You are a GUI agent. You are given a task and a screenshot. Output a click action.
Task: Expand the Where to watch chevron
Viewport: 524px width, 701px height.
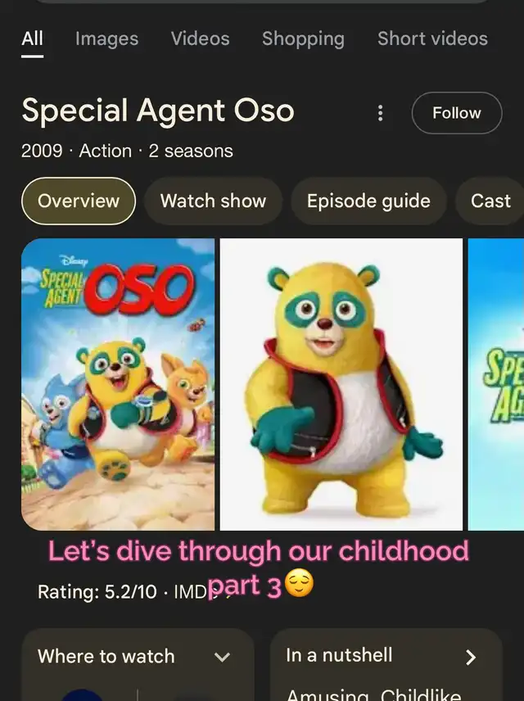tap(222, 657)
